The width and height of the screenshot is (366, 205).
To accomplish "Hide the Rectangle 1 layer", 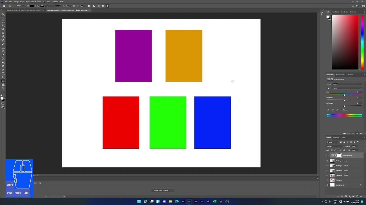I will pyautogui.click(x=327, y=180).
